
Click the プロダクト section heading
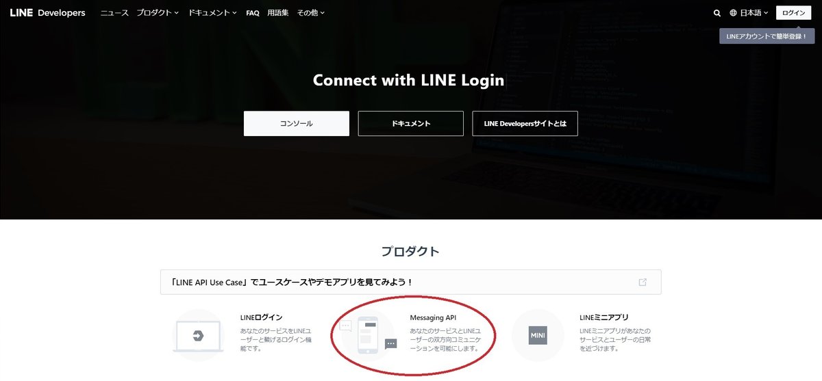410,251
